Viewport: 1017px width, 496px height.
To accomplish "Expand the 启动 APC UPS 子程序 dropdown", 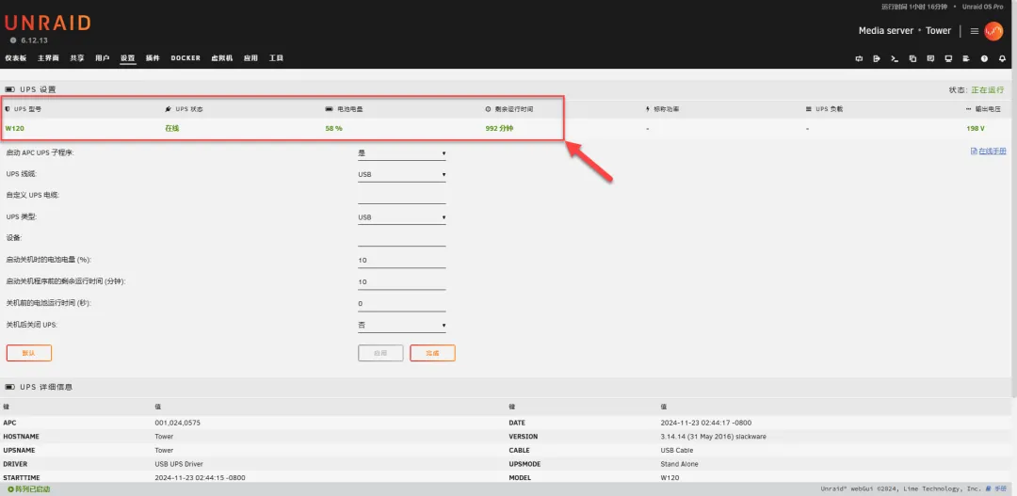I will coord(401,153).
